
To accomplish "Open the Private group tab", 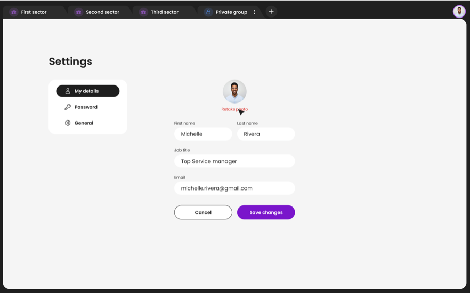I will click(231, 12).
